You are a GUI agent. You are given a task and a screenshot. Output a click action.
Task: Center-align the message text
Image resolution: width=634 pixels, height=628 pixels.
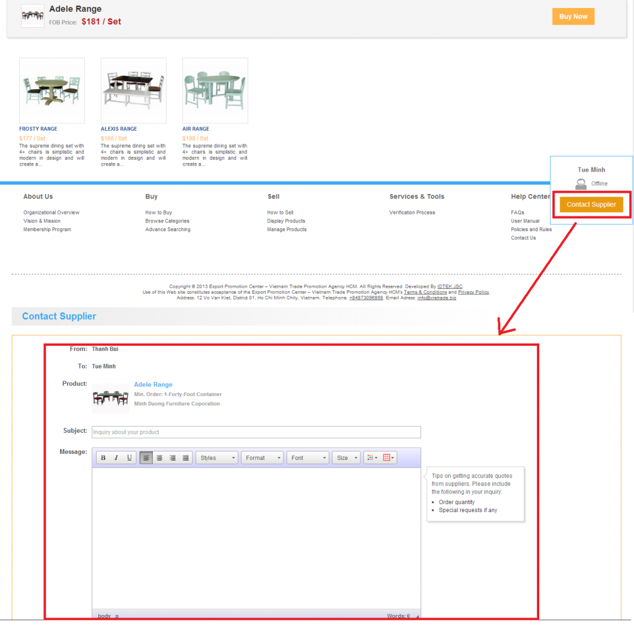(x=159, y=458)
